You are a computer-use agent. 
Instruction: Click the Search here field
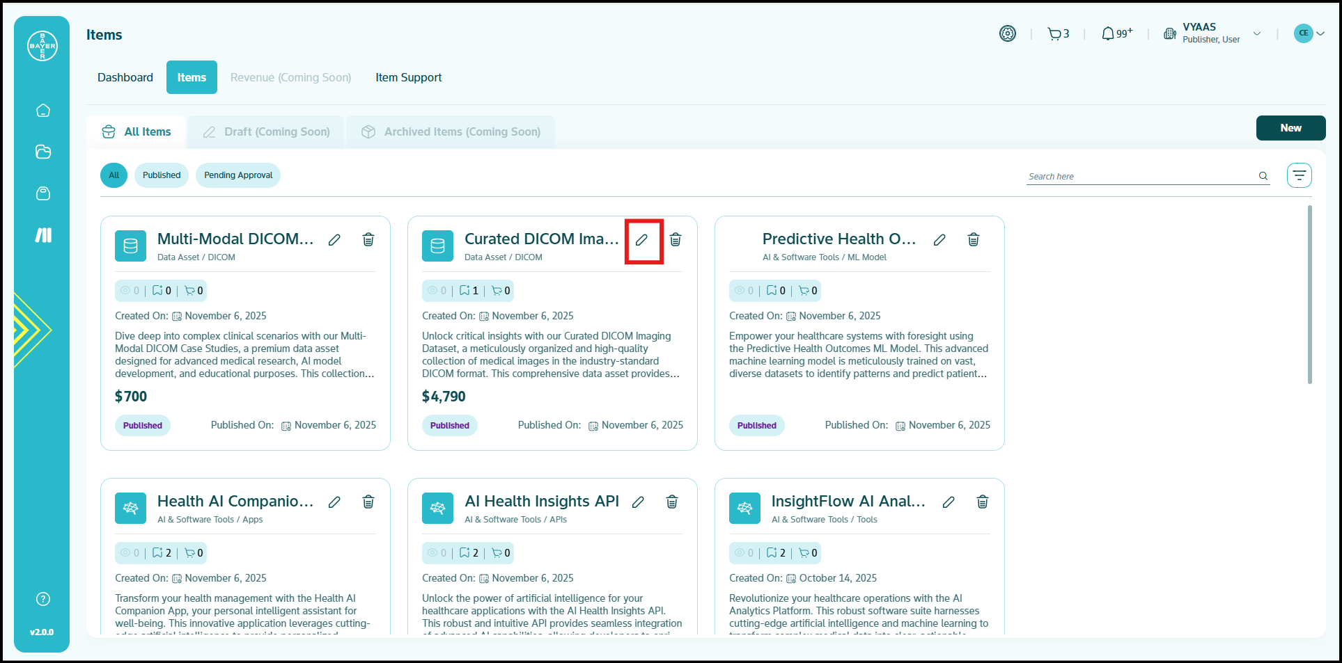(1141, 177)
